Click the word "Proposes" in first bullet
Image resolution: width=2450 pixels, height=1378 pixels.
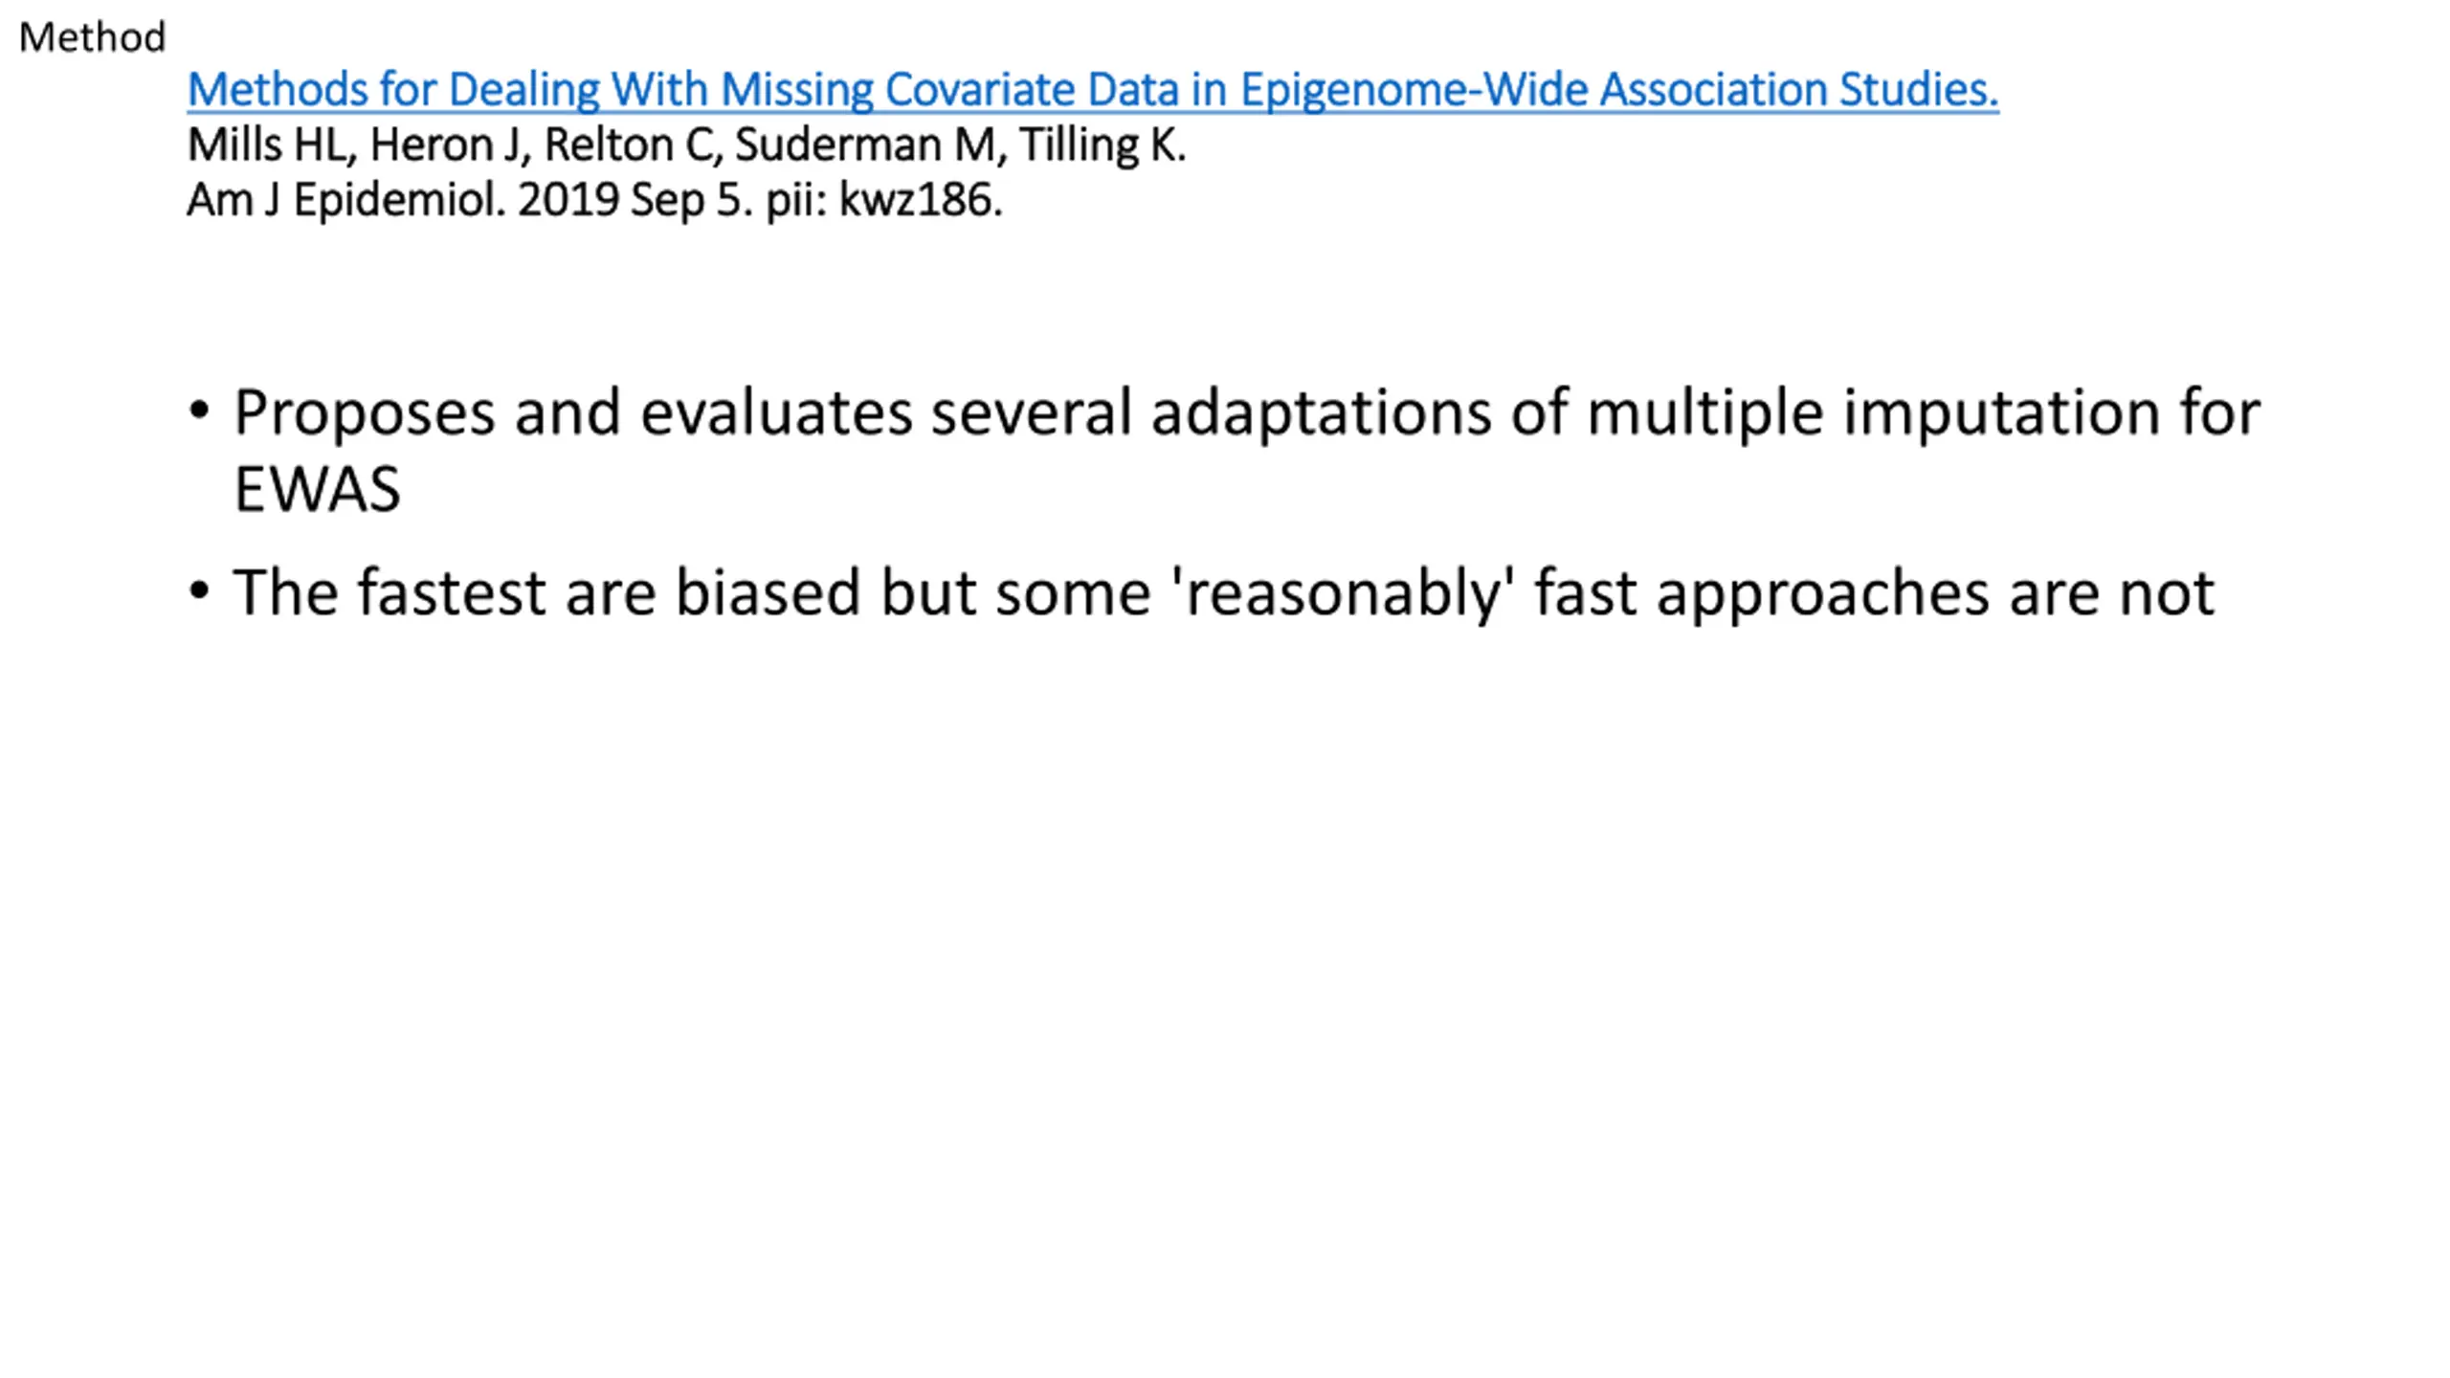tap(365, 414)
